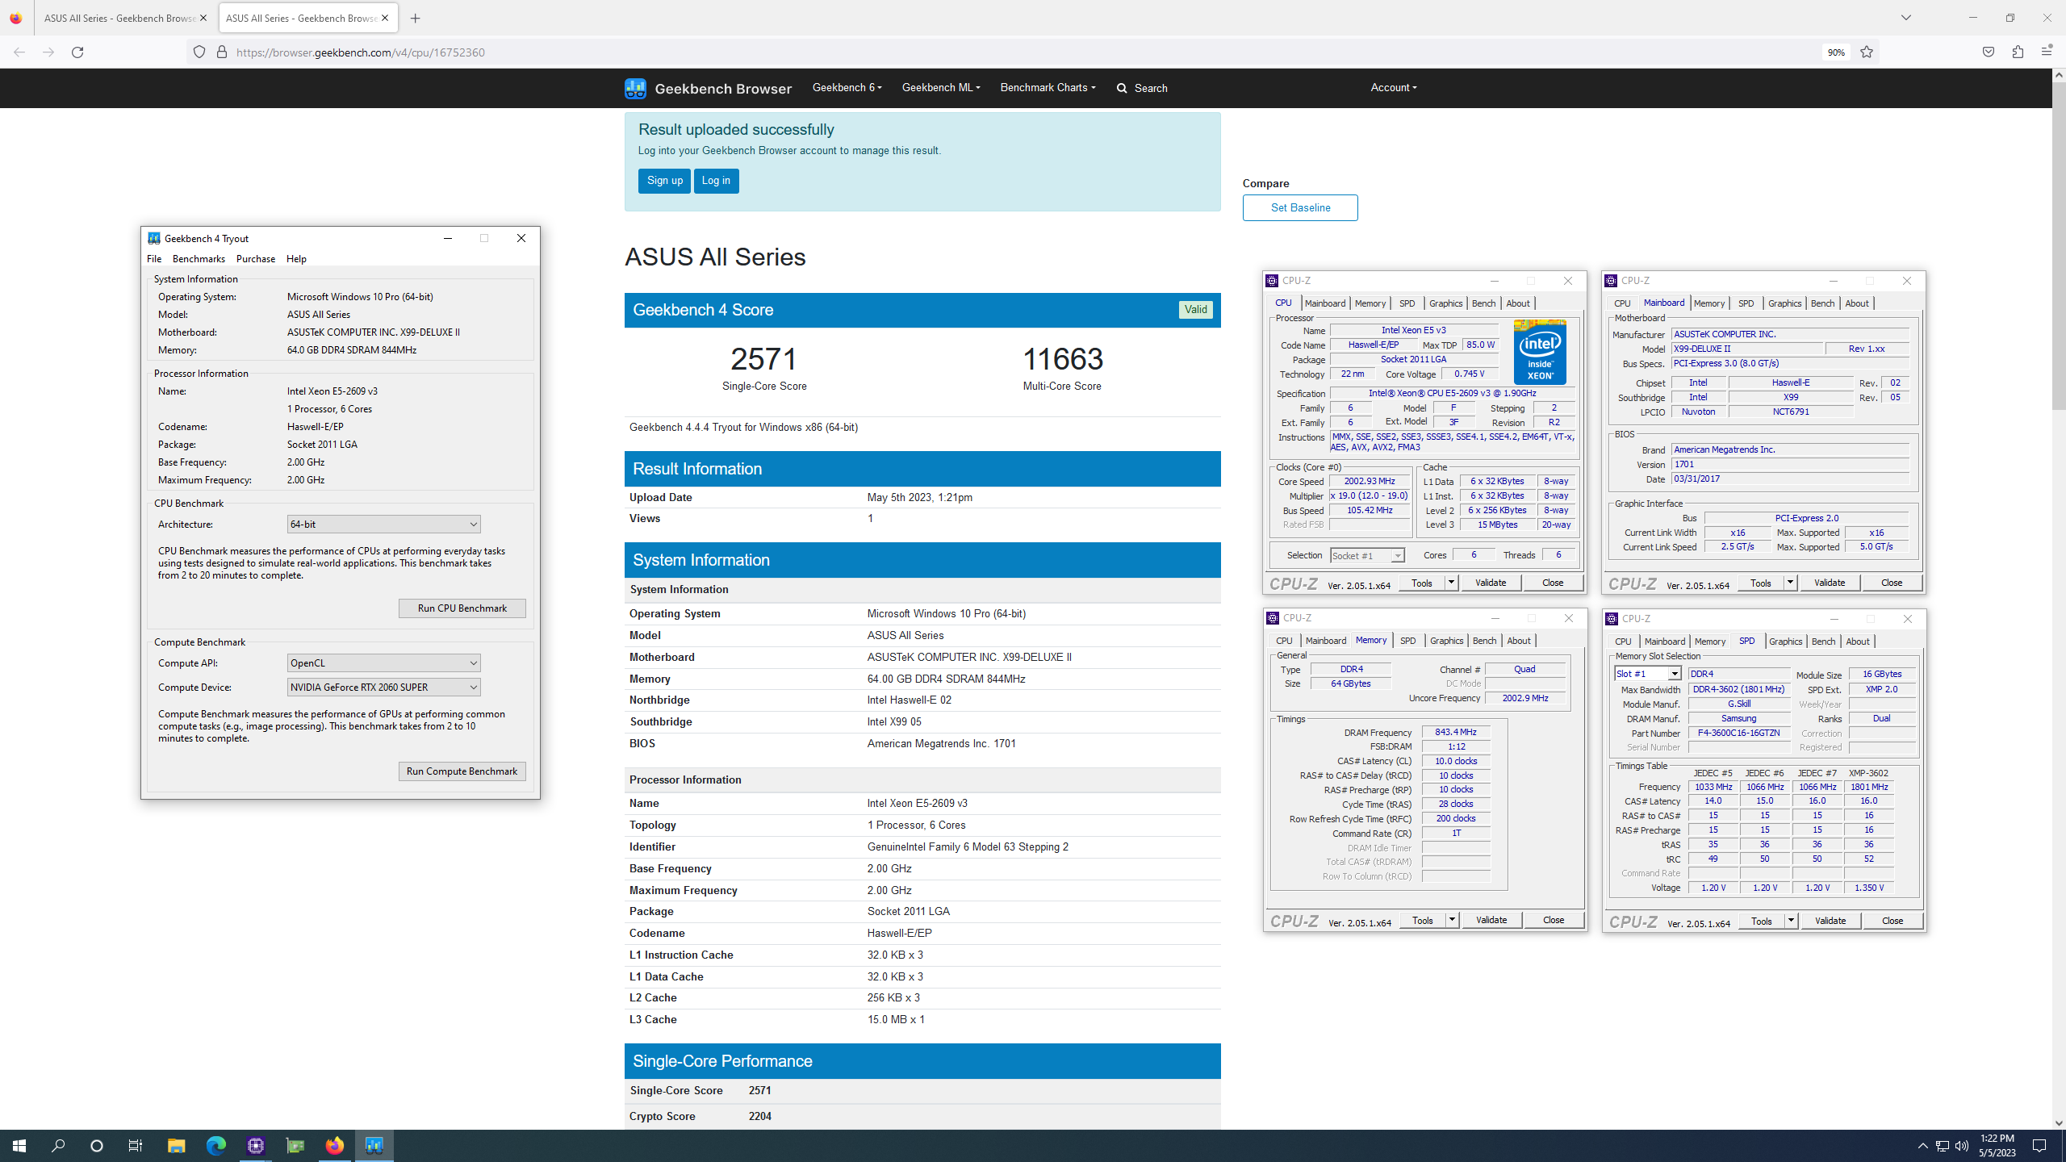Open Firefox application menu icon
This screenshot has width=2066, height=1162.
coord(2047,52)
